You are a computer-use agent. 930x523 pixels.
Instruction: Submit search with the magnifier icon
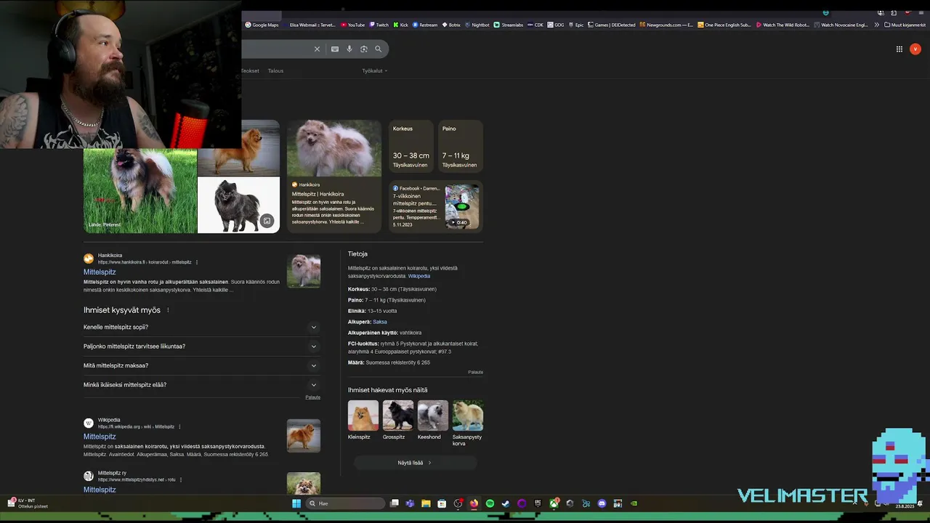point(379,49)
